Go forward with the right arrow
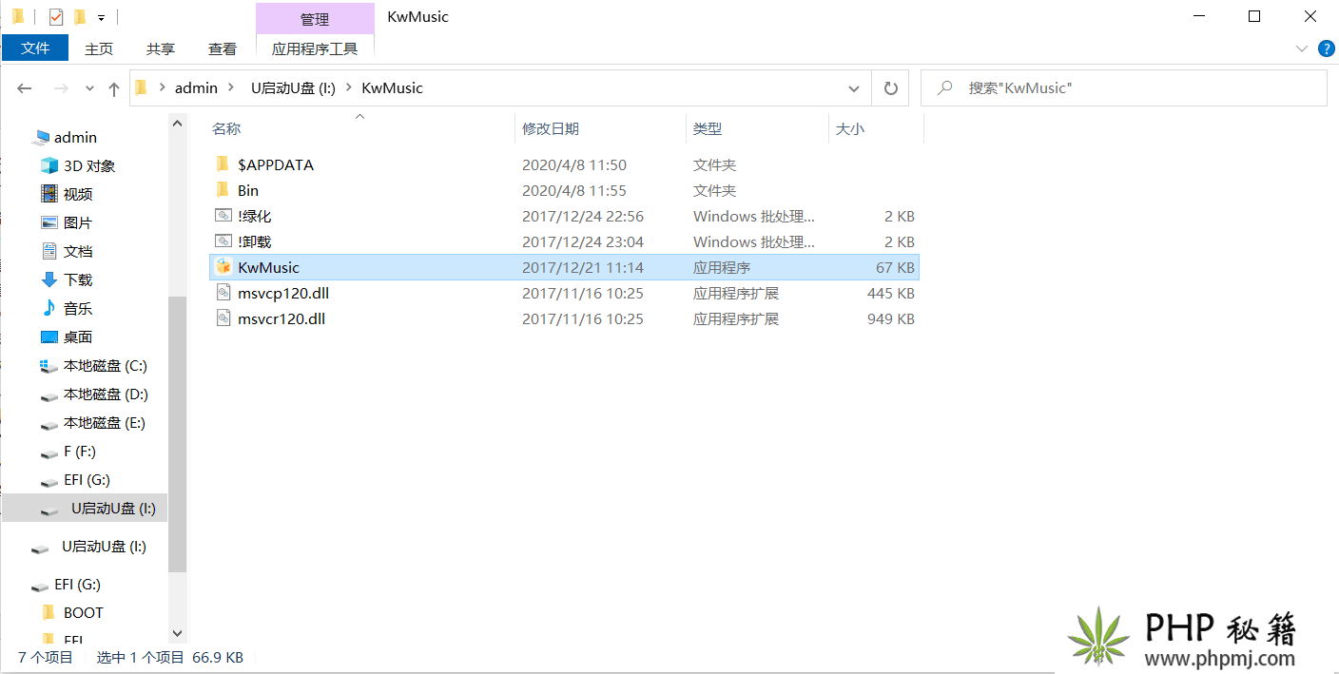Image resolution: width=1339 pixels, height=674 pixels. click(x=61, y=88)
